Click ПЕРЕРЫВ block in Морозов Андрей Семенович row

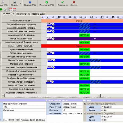(x=85, y=75)
